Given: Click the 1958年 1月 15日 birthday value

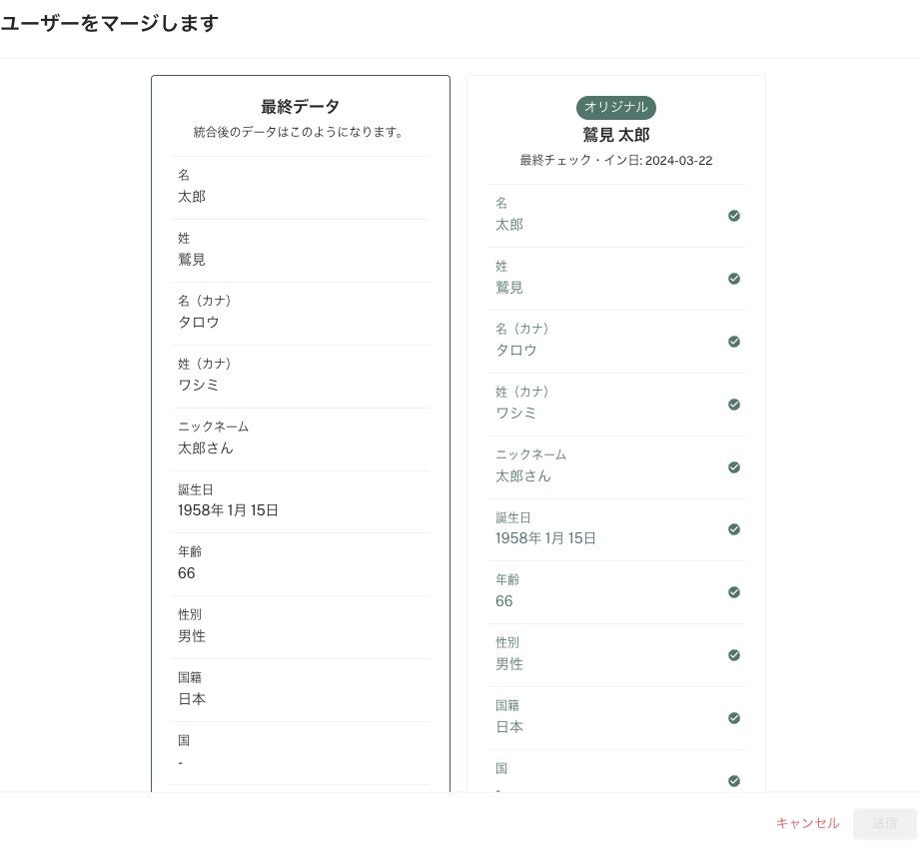Looking at the screenshot, I should click(224, 510).
